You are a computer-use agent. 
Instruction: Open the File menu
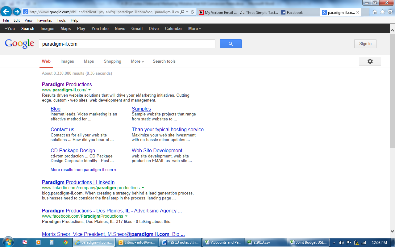pos(6,20)
